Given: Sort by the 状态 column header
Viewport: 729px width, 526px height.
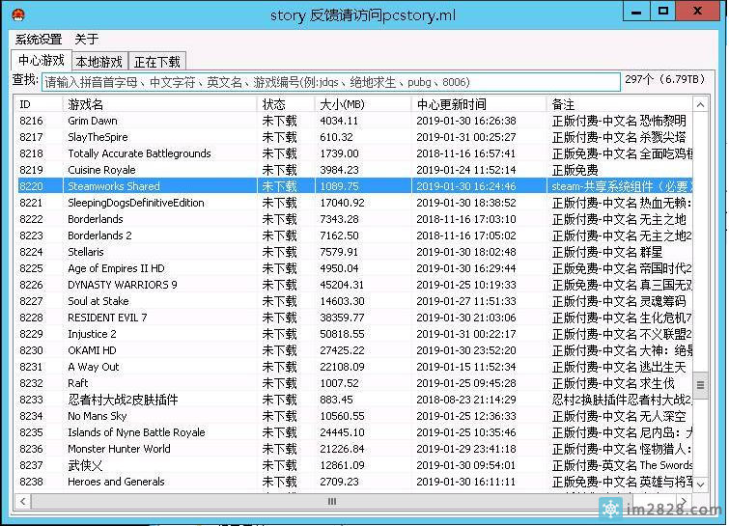Looking at the screenshot, I should click(x=286, y=104).
